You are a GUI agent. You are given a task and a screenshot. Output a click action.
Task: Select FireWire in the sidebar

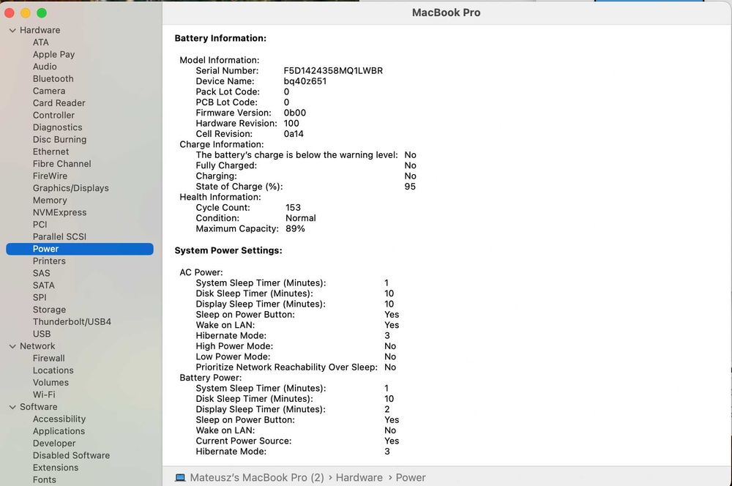tap(50, 176)
